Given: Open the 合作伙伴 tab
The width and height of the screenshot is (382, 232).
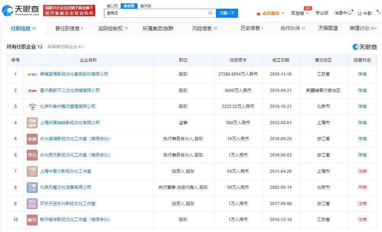Looking at the screenshot, I should 292,28.
